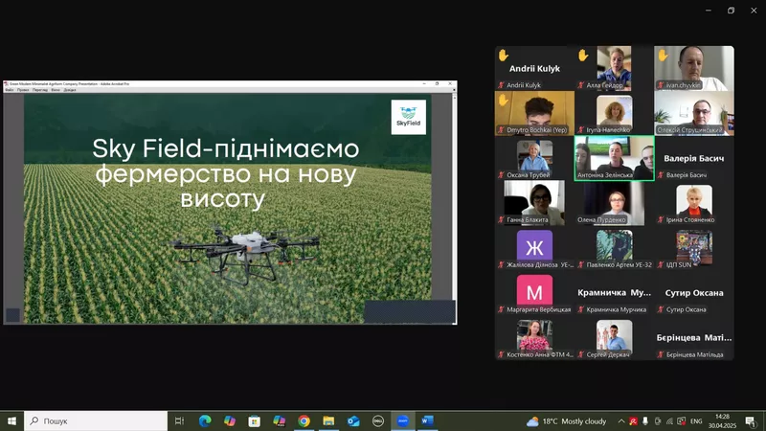
Task: Open the Довідка menu in Acrobat
Action: coord(70,90)
